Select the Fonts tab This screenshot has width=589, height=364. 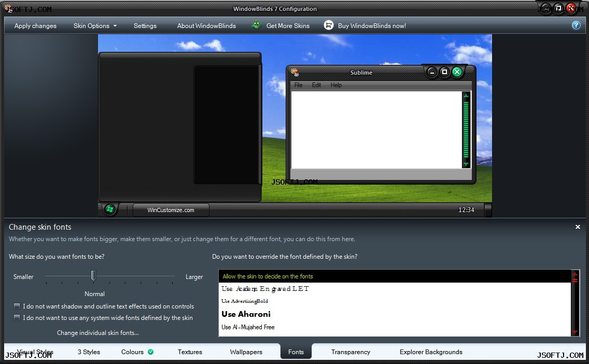point(296,352)
